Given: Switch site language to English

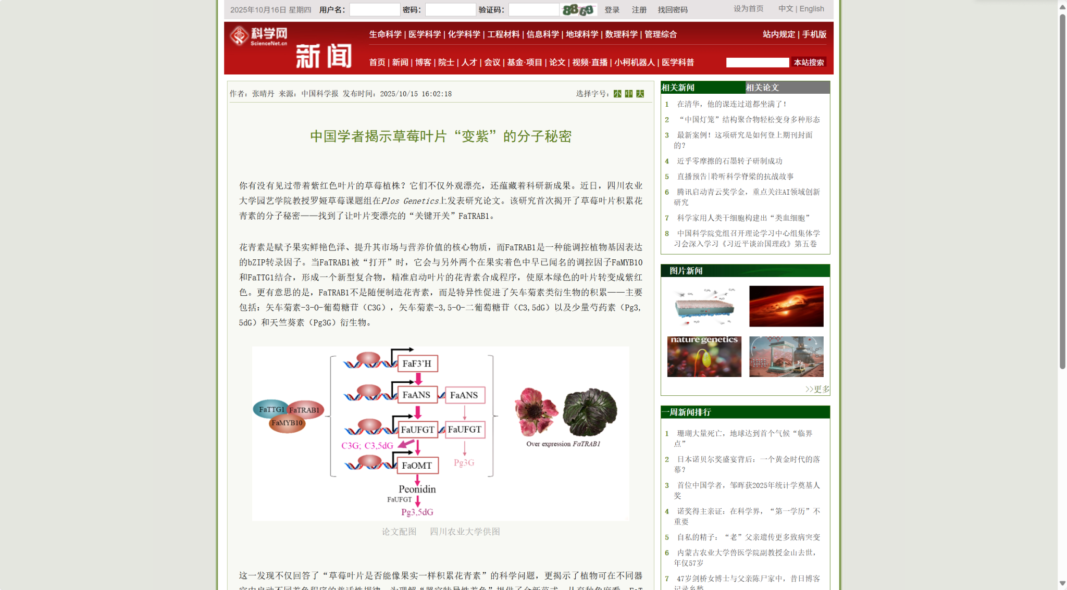Looking at the screenshot, I should [812, 9].
